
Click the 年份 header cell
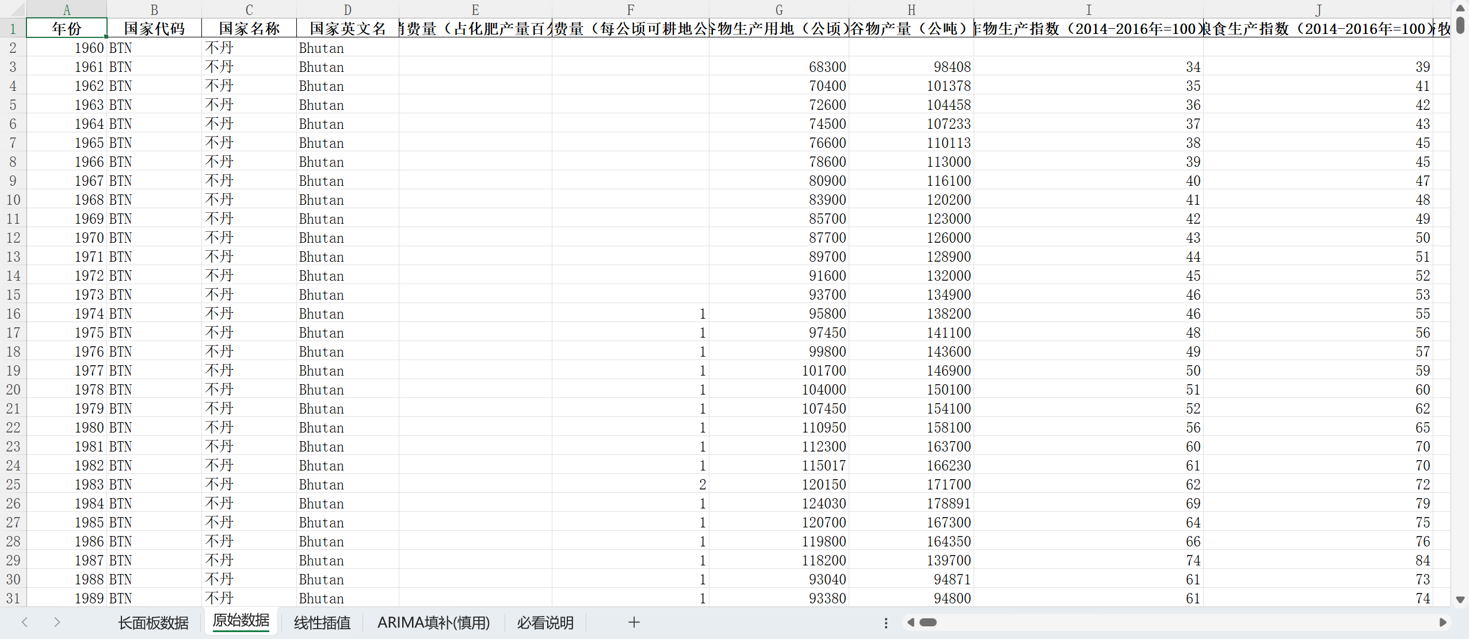[67, 28]
